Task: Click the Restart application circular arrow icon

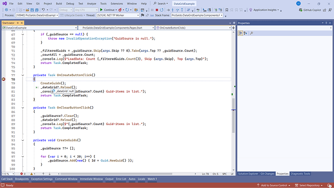Action: point(127,10)
